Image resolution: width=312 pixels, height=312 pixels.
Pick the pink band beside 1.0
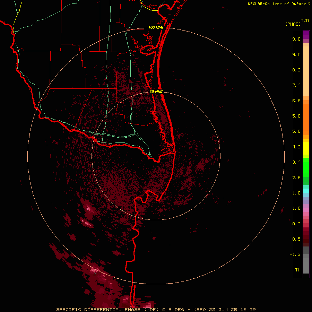306,210
